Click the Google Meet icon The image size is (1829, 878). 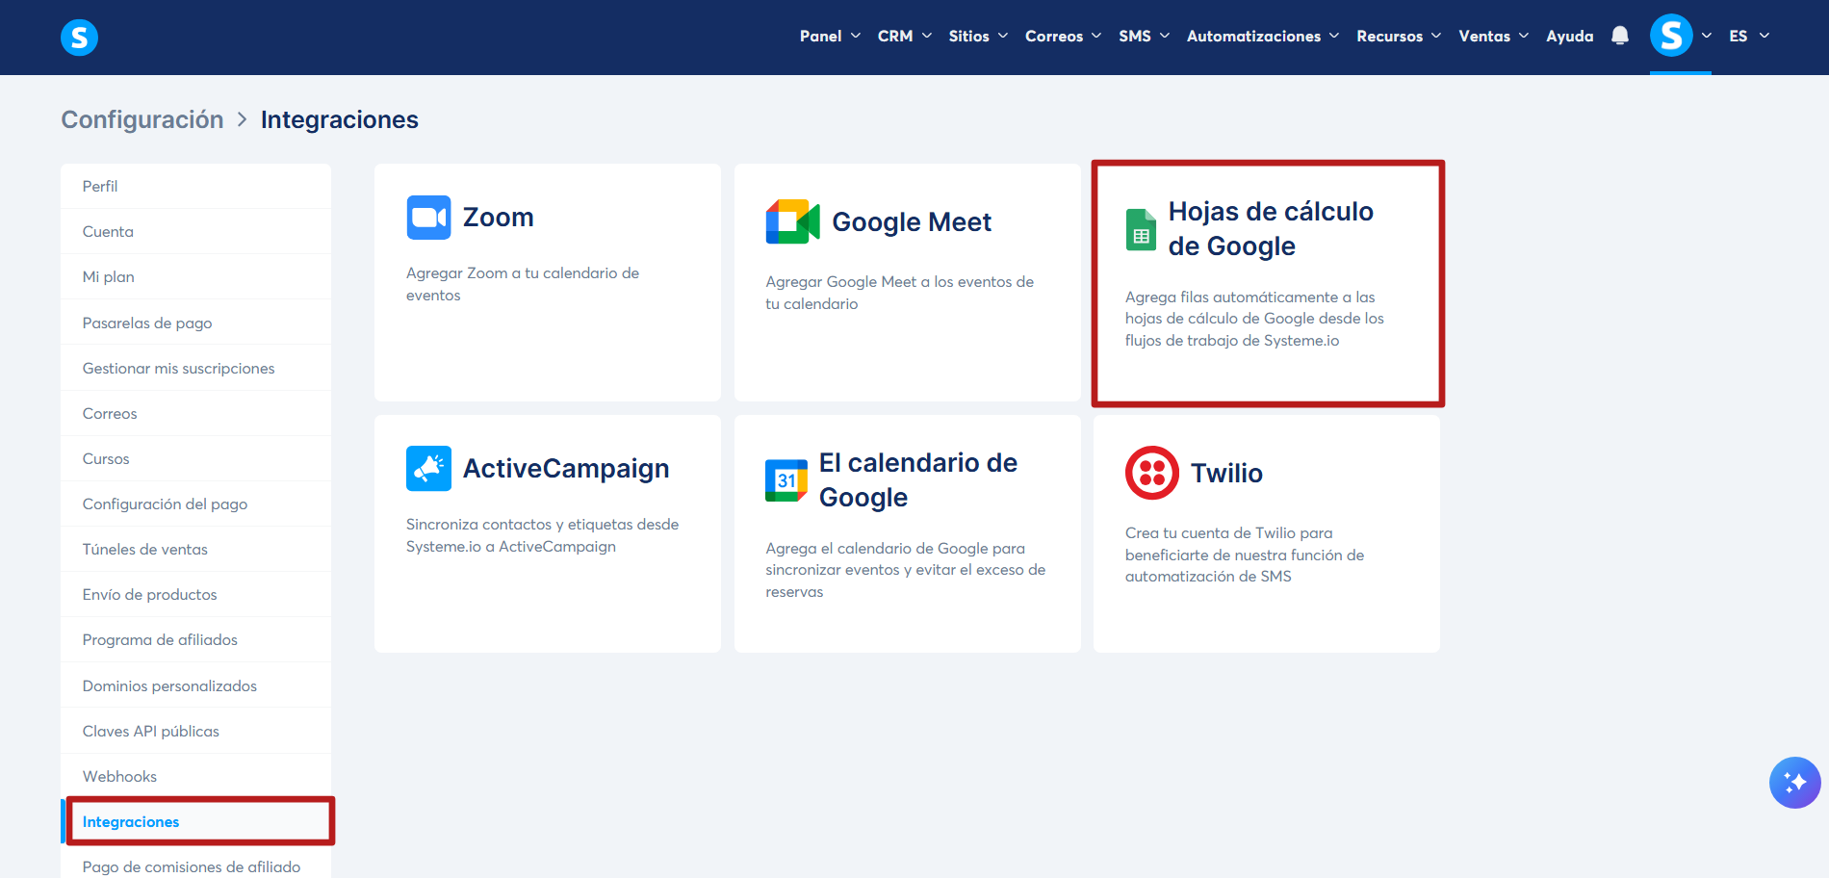[x=792, y=222]
